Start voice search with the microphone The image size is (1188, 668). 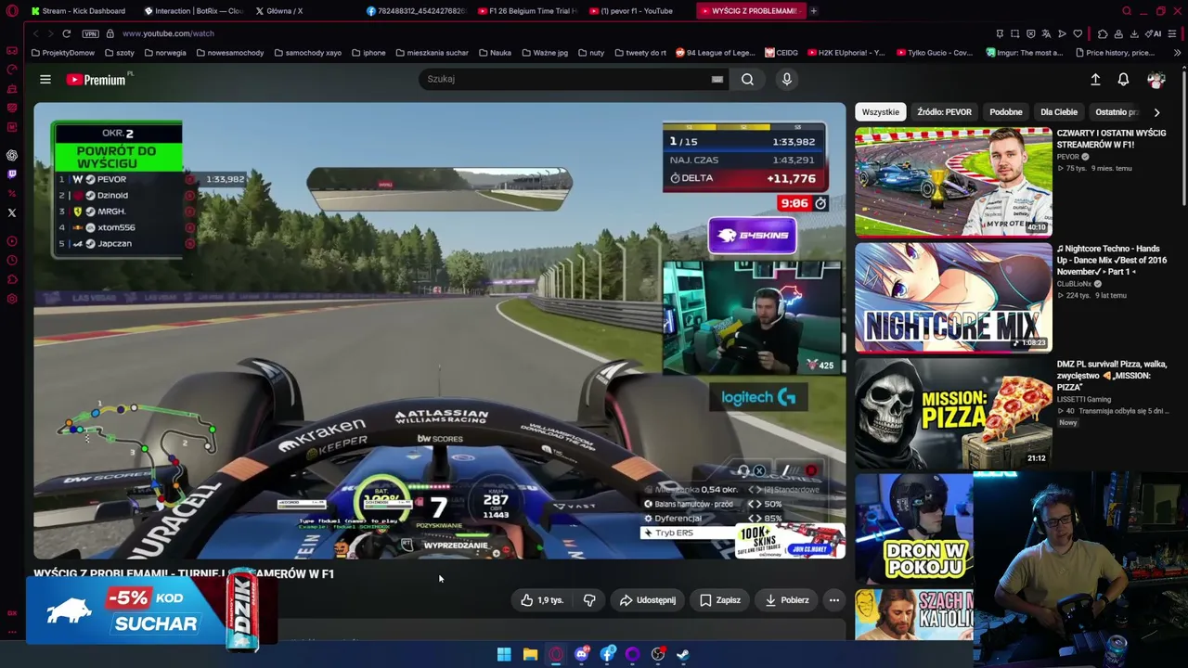click(x=787, y=79)
